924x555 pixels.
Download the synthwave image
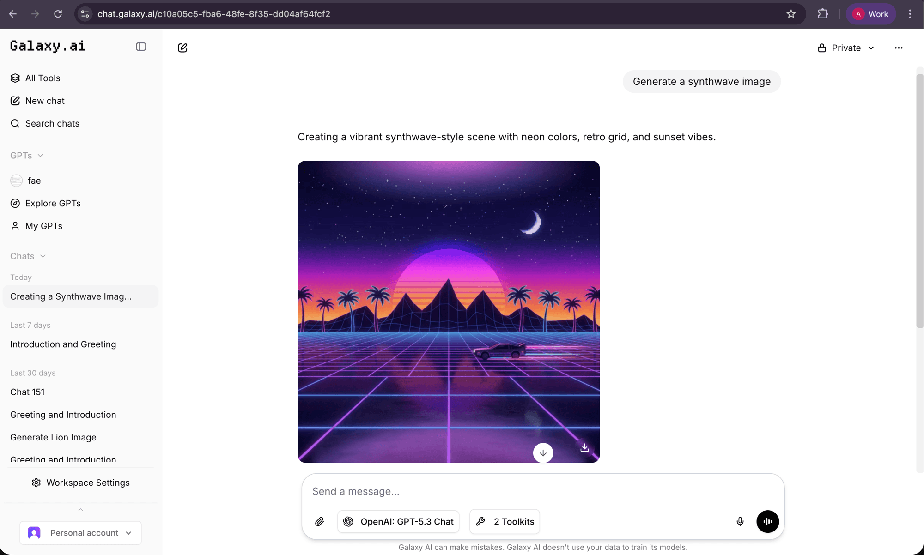584,447
